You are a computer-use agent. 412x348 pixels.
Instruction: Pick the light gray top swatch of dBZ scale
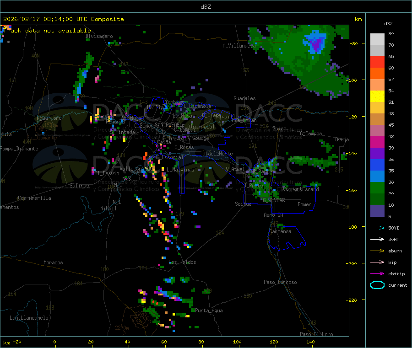(x=377, y=39)
